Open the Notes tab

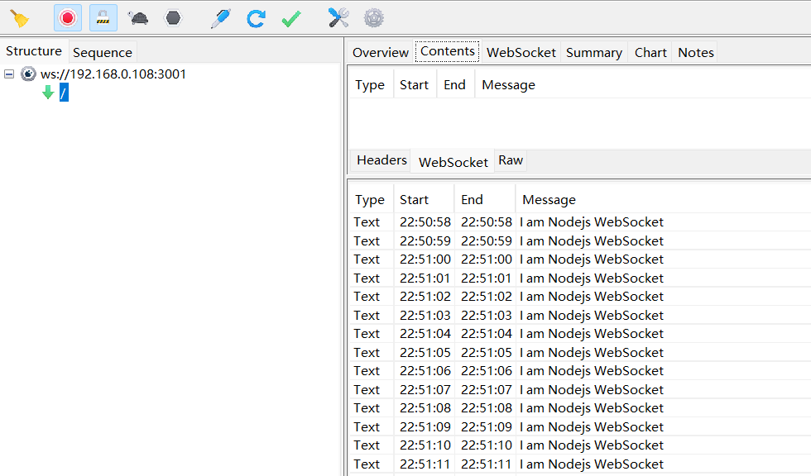[696, 53]
